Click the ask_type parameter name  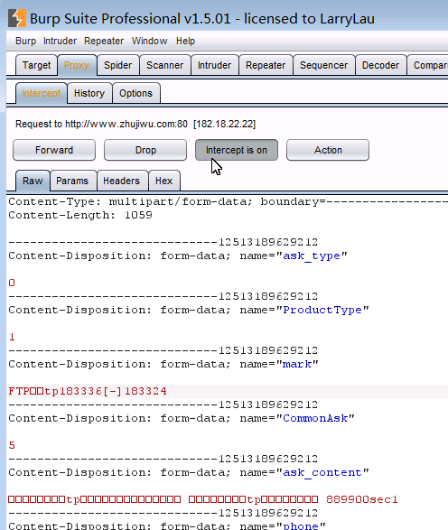[312, 256]
